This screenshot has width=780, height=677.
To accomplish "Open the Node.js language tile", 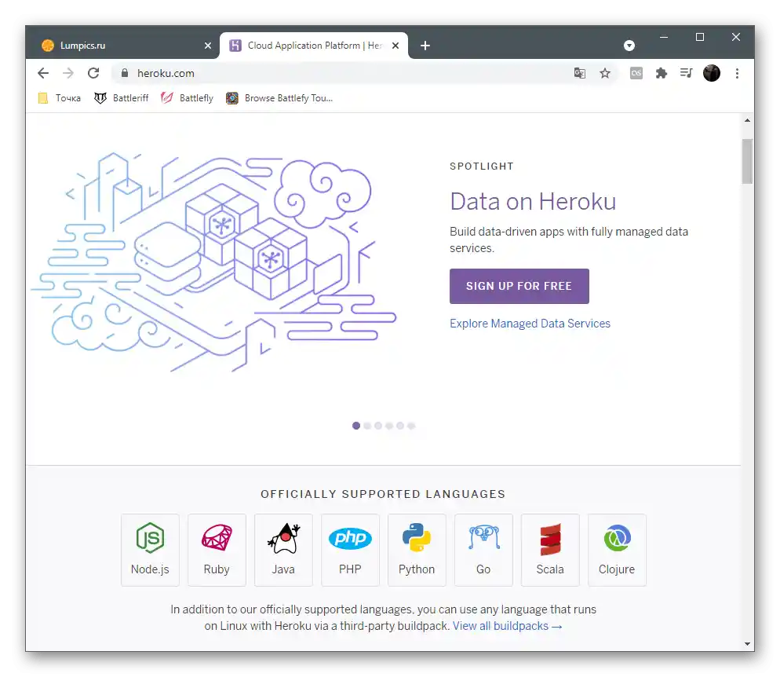I will [150, 550].
